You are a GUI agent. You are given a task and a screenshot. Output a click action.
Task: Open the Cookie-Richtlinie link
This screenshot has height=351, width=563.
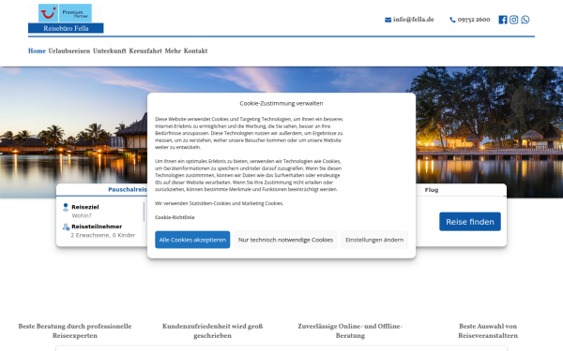click(x=175, y=217)
